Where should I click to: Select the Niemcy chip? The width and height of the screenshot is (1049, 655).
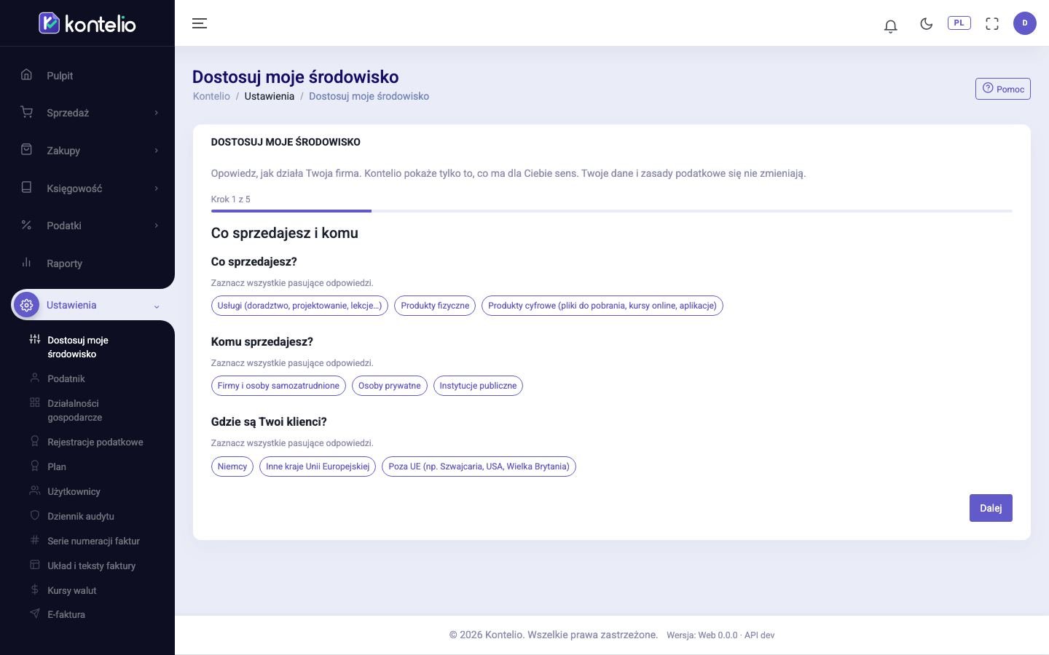click(232, 467)
